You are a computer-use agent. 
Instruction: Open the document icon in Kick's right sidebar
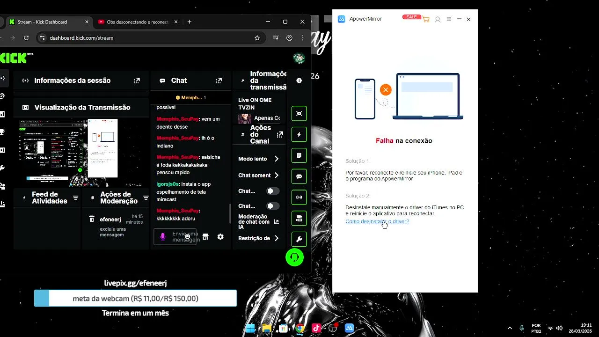click(299, 155)
